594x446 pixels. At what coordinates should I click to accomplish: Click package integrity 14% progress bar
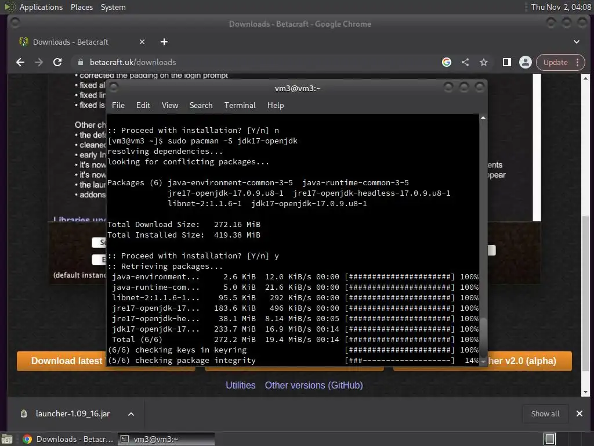click(x=400, y=361)
